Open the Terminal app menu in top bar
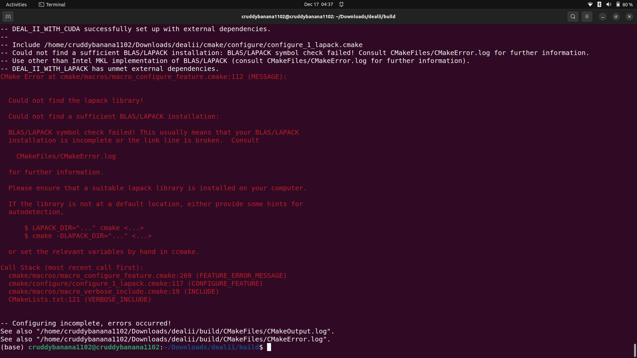 coord(52,4)
